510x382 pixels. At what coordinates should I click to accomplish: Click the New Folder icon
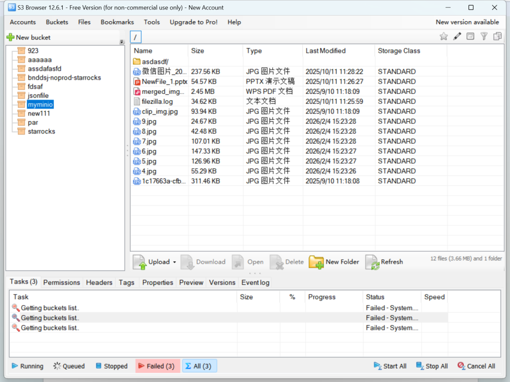click(316, 262)
